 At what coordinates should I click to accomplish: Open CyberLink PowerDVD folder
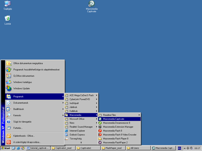point(82,99)
